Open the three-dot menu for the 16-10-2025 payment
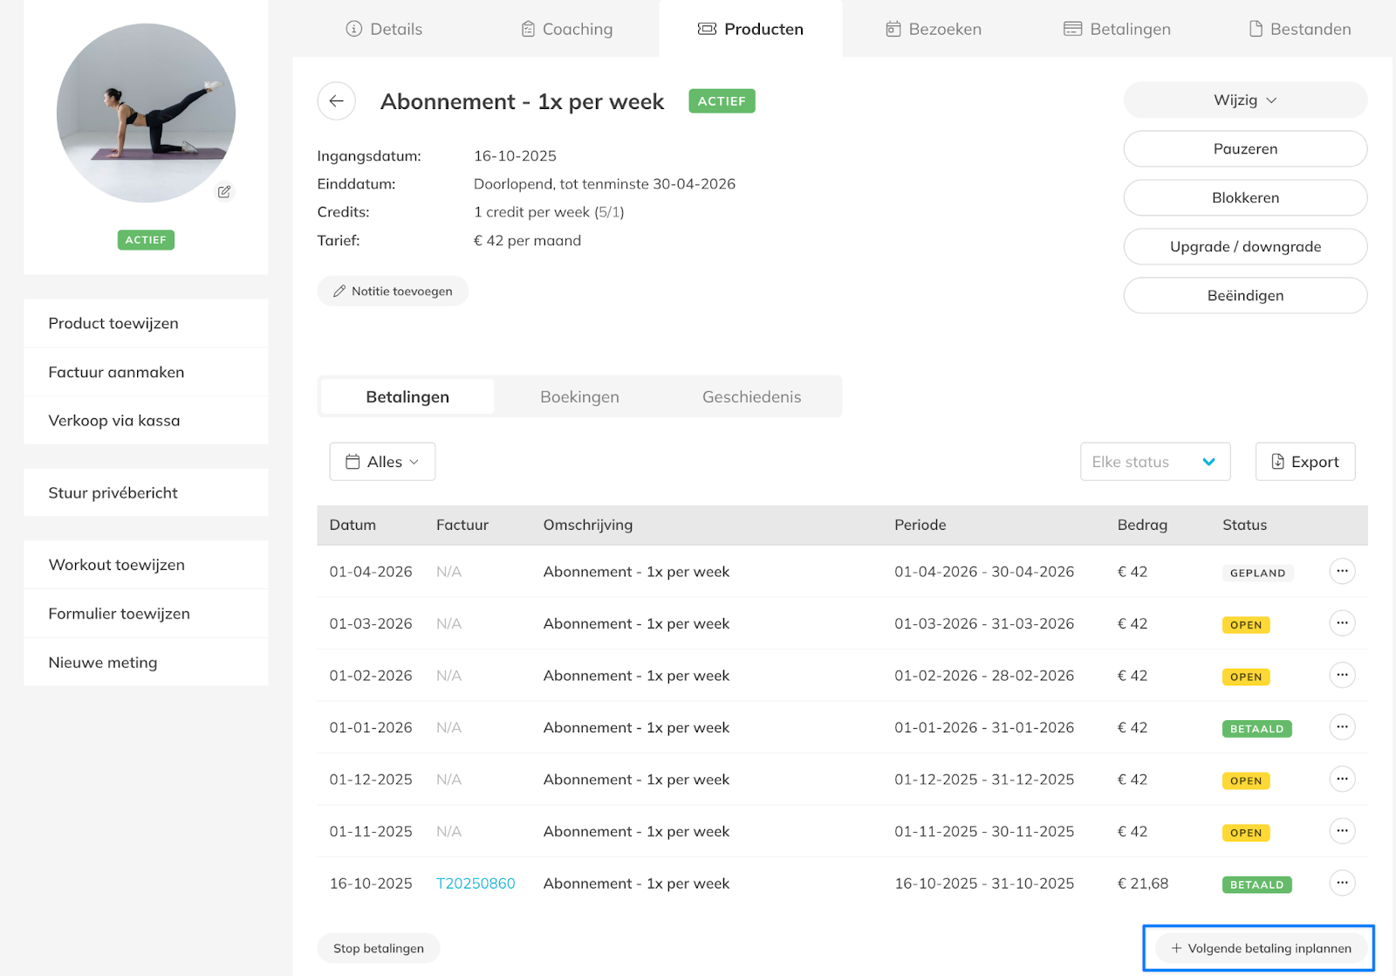1396x976 pixels. tap(1342, 883)
